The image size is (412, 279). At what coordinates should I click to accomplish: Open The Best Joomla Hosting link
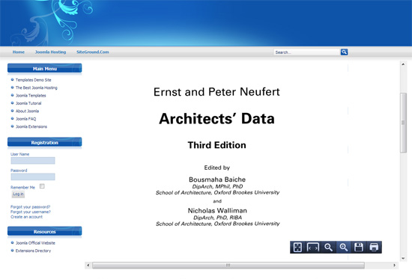36,88
